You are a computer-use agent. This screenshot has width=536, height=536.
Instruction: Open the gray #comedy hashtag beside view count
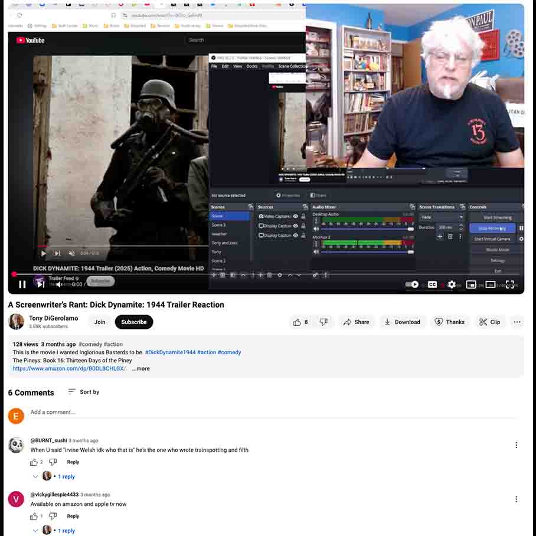pyautogui.click(x=90, y=344)
